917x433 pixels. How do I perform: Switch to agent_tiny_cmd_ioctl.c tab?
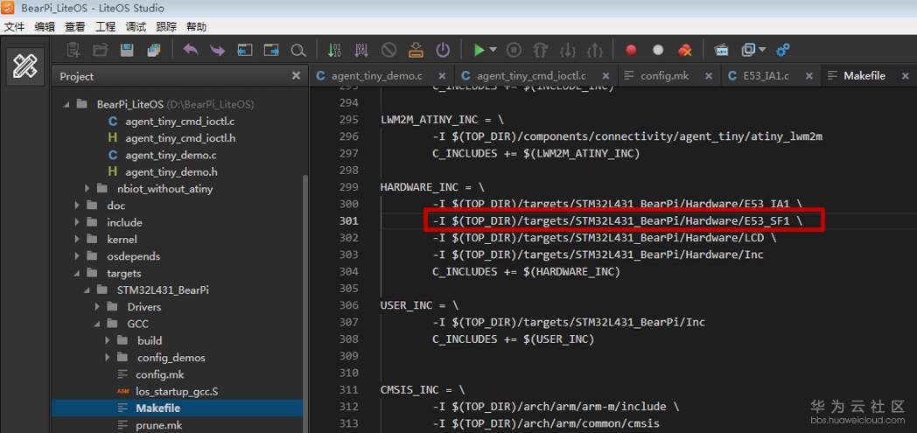tap(532, 76)
